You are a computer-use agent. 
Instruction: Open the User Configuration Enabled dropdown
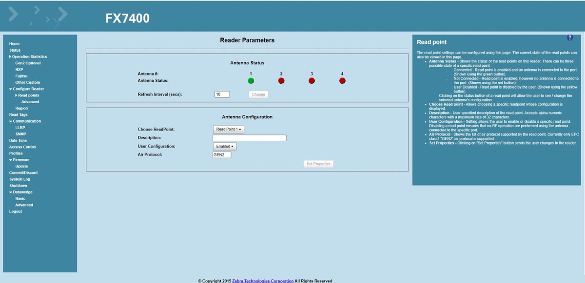(225, 146)
